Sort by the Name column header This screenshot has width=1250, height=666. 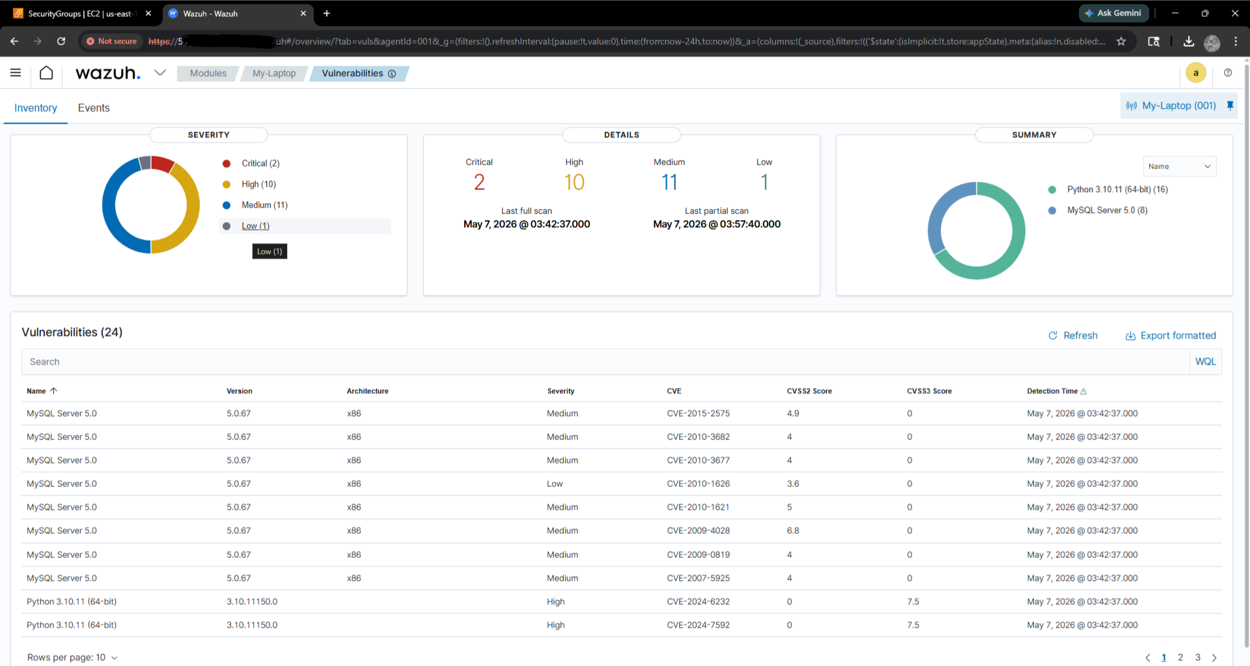pos(42,391)
